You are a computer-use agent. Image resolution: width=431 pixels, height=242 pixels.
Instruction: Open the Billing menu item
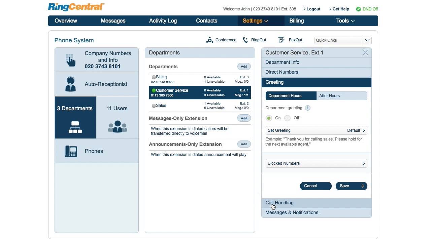(x=296, y=21)
